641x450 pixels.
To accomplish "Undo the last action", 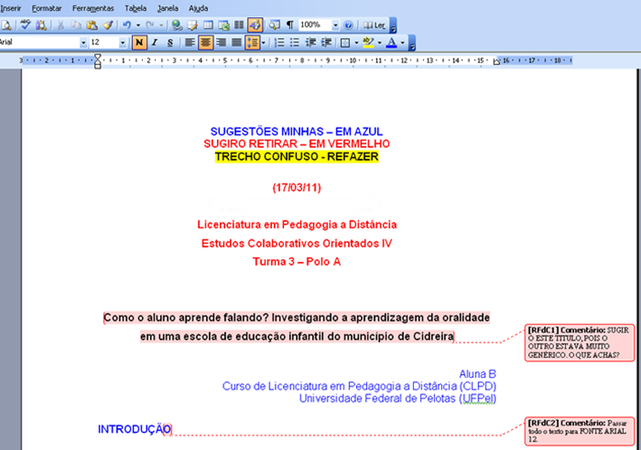I will pyautogui.click(x=127, y=25).
